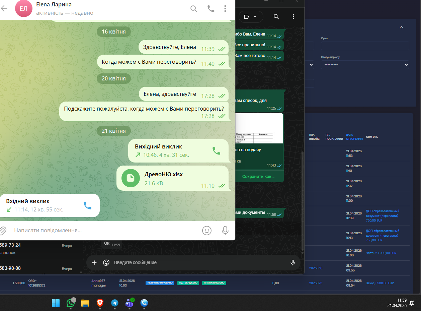Click the WhatsApp chat scrollbar
Screen dimensions: 421x311
pos(303,201)
